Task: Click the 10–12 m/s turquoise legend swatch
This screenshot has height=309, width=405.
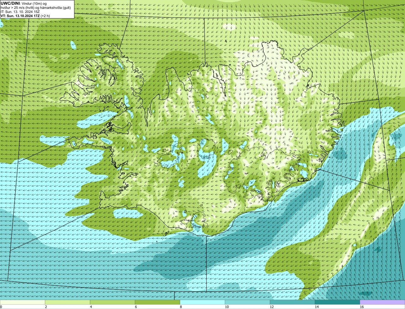Action: pyautogui.click(x=247, y=302)
